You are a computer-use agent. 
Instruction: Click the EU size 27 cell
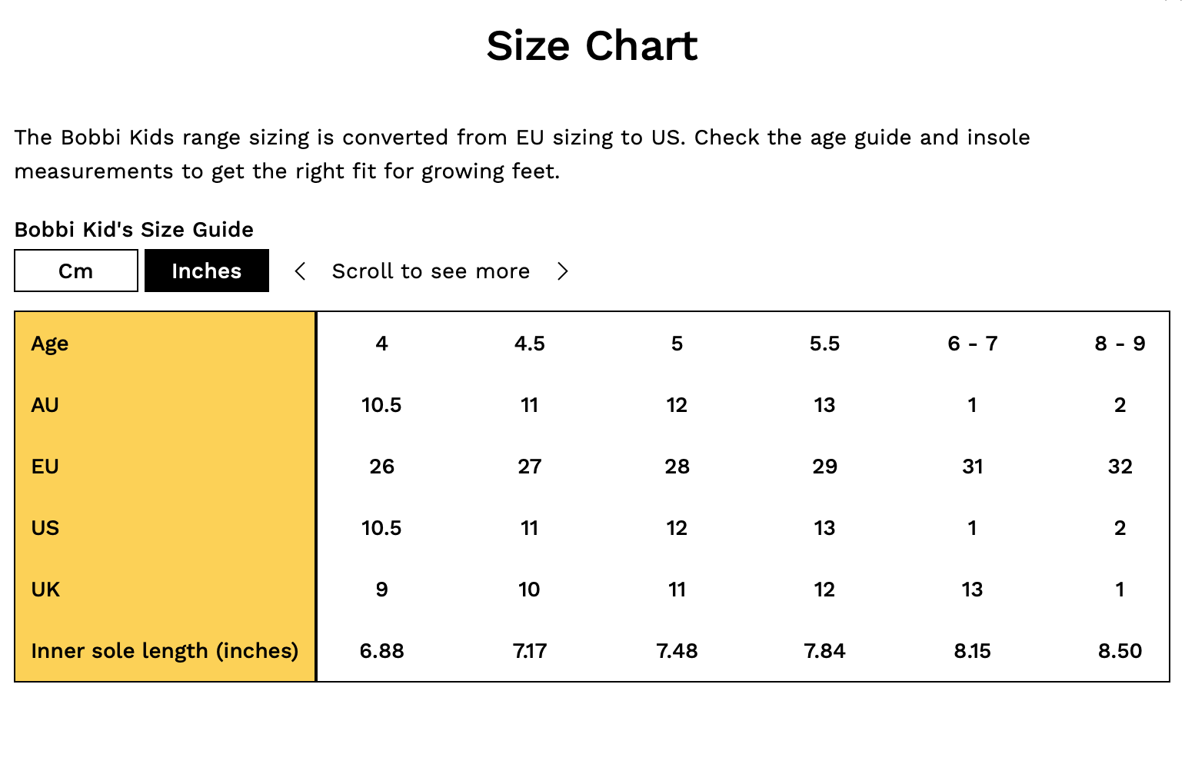click(530, 467)
